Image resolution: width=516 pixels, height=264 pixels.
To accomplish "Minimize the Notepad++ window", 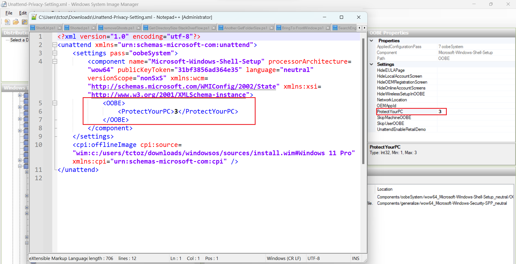I will tap(325, 17).
